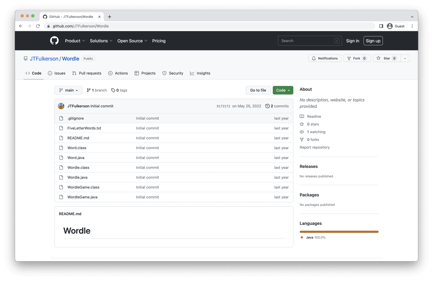Click in the GitHub search field
Image resolution: width=433 pixels, height=281 pixels.
310,41
